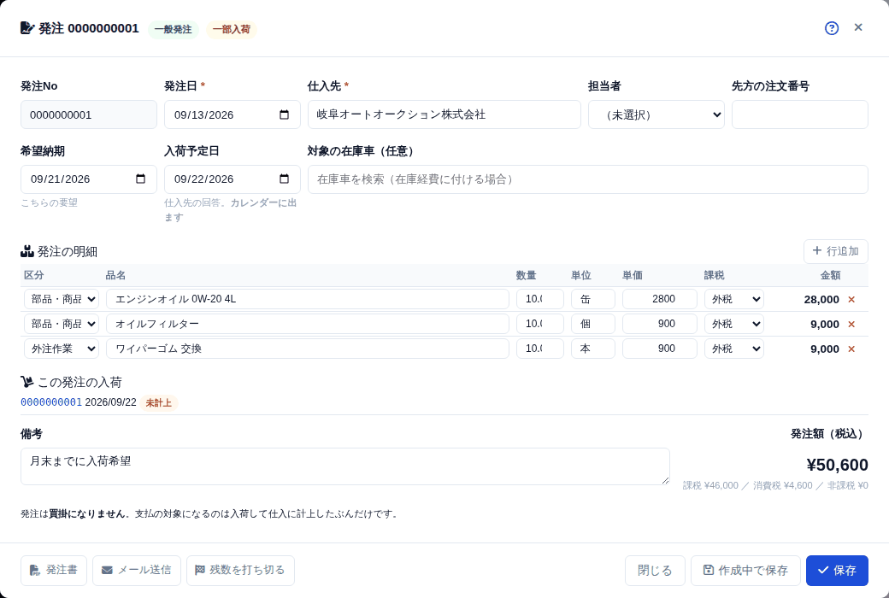This screenshot has height=598, width=889.
Task: Edit unit 缶 field
Action: 593,299
